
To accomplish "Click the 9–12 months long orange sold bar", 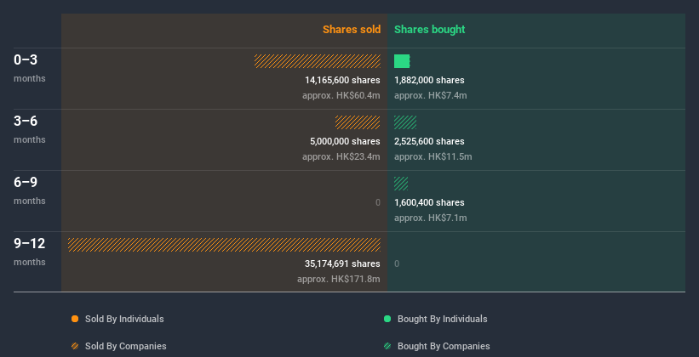I will coord(224,245).
